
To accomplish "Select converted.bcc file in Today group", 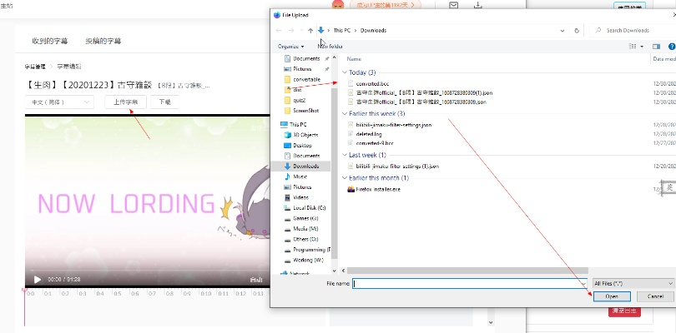I will 372,83.
